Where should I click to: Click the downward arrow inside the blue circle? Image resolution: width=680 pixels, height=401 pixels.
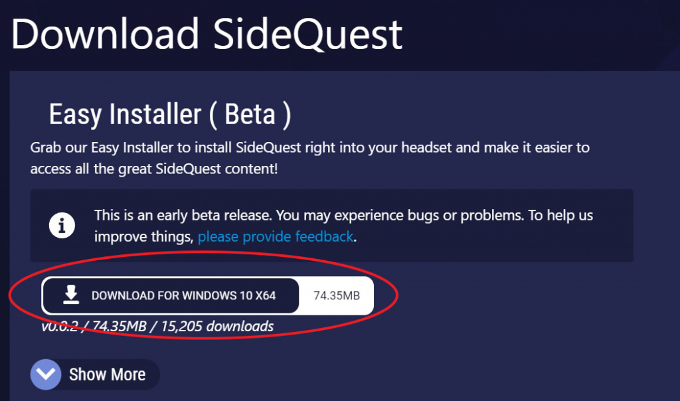pos(45,374)
